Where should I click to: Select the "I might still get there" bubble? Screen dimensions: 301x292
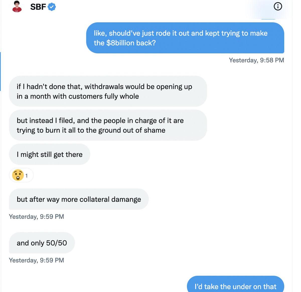click(49, 154)
